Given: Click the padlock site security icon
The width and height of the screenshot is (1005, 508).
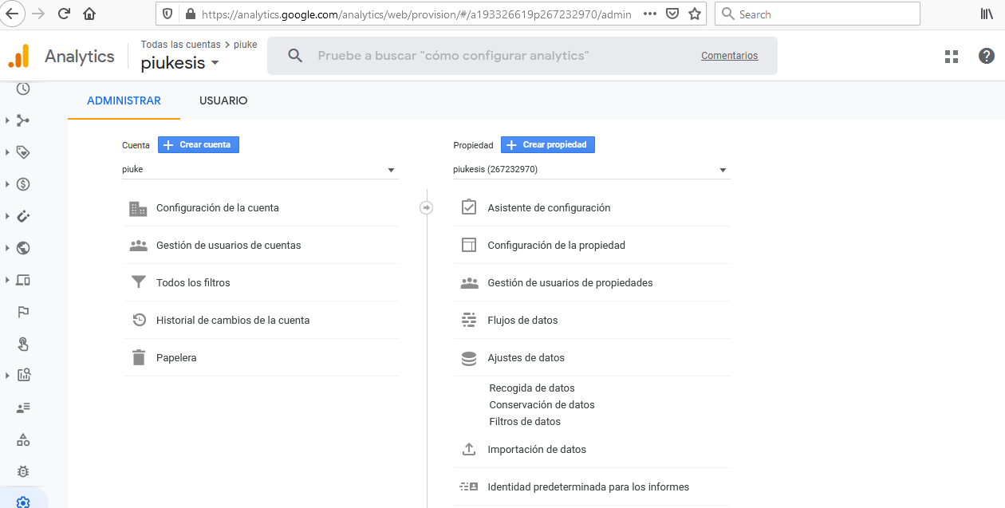Looking at the screenshot, I should click(x=190, y=14).
